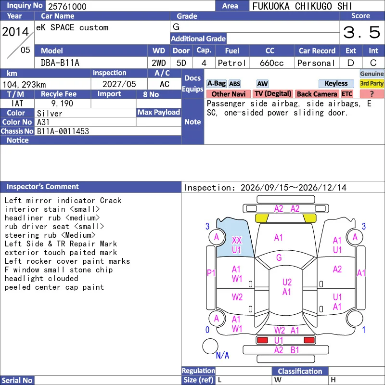This screenshot has height=385, width=385.
Task: Click the ETC equipment badge
Action: (x=347, y=94)
